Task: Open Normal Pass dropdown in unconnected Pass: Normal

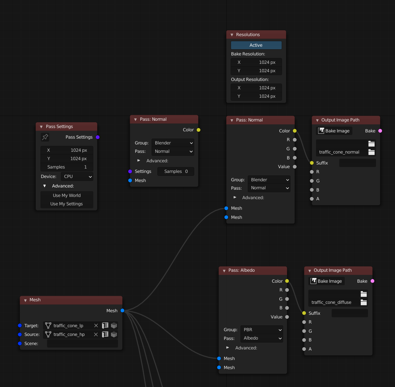Action: coord(173,151)
